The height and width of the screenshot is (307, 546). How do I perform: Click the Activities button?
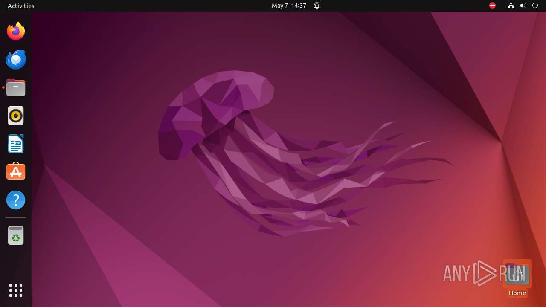pos(21,6)
